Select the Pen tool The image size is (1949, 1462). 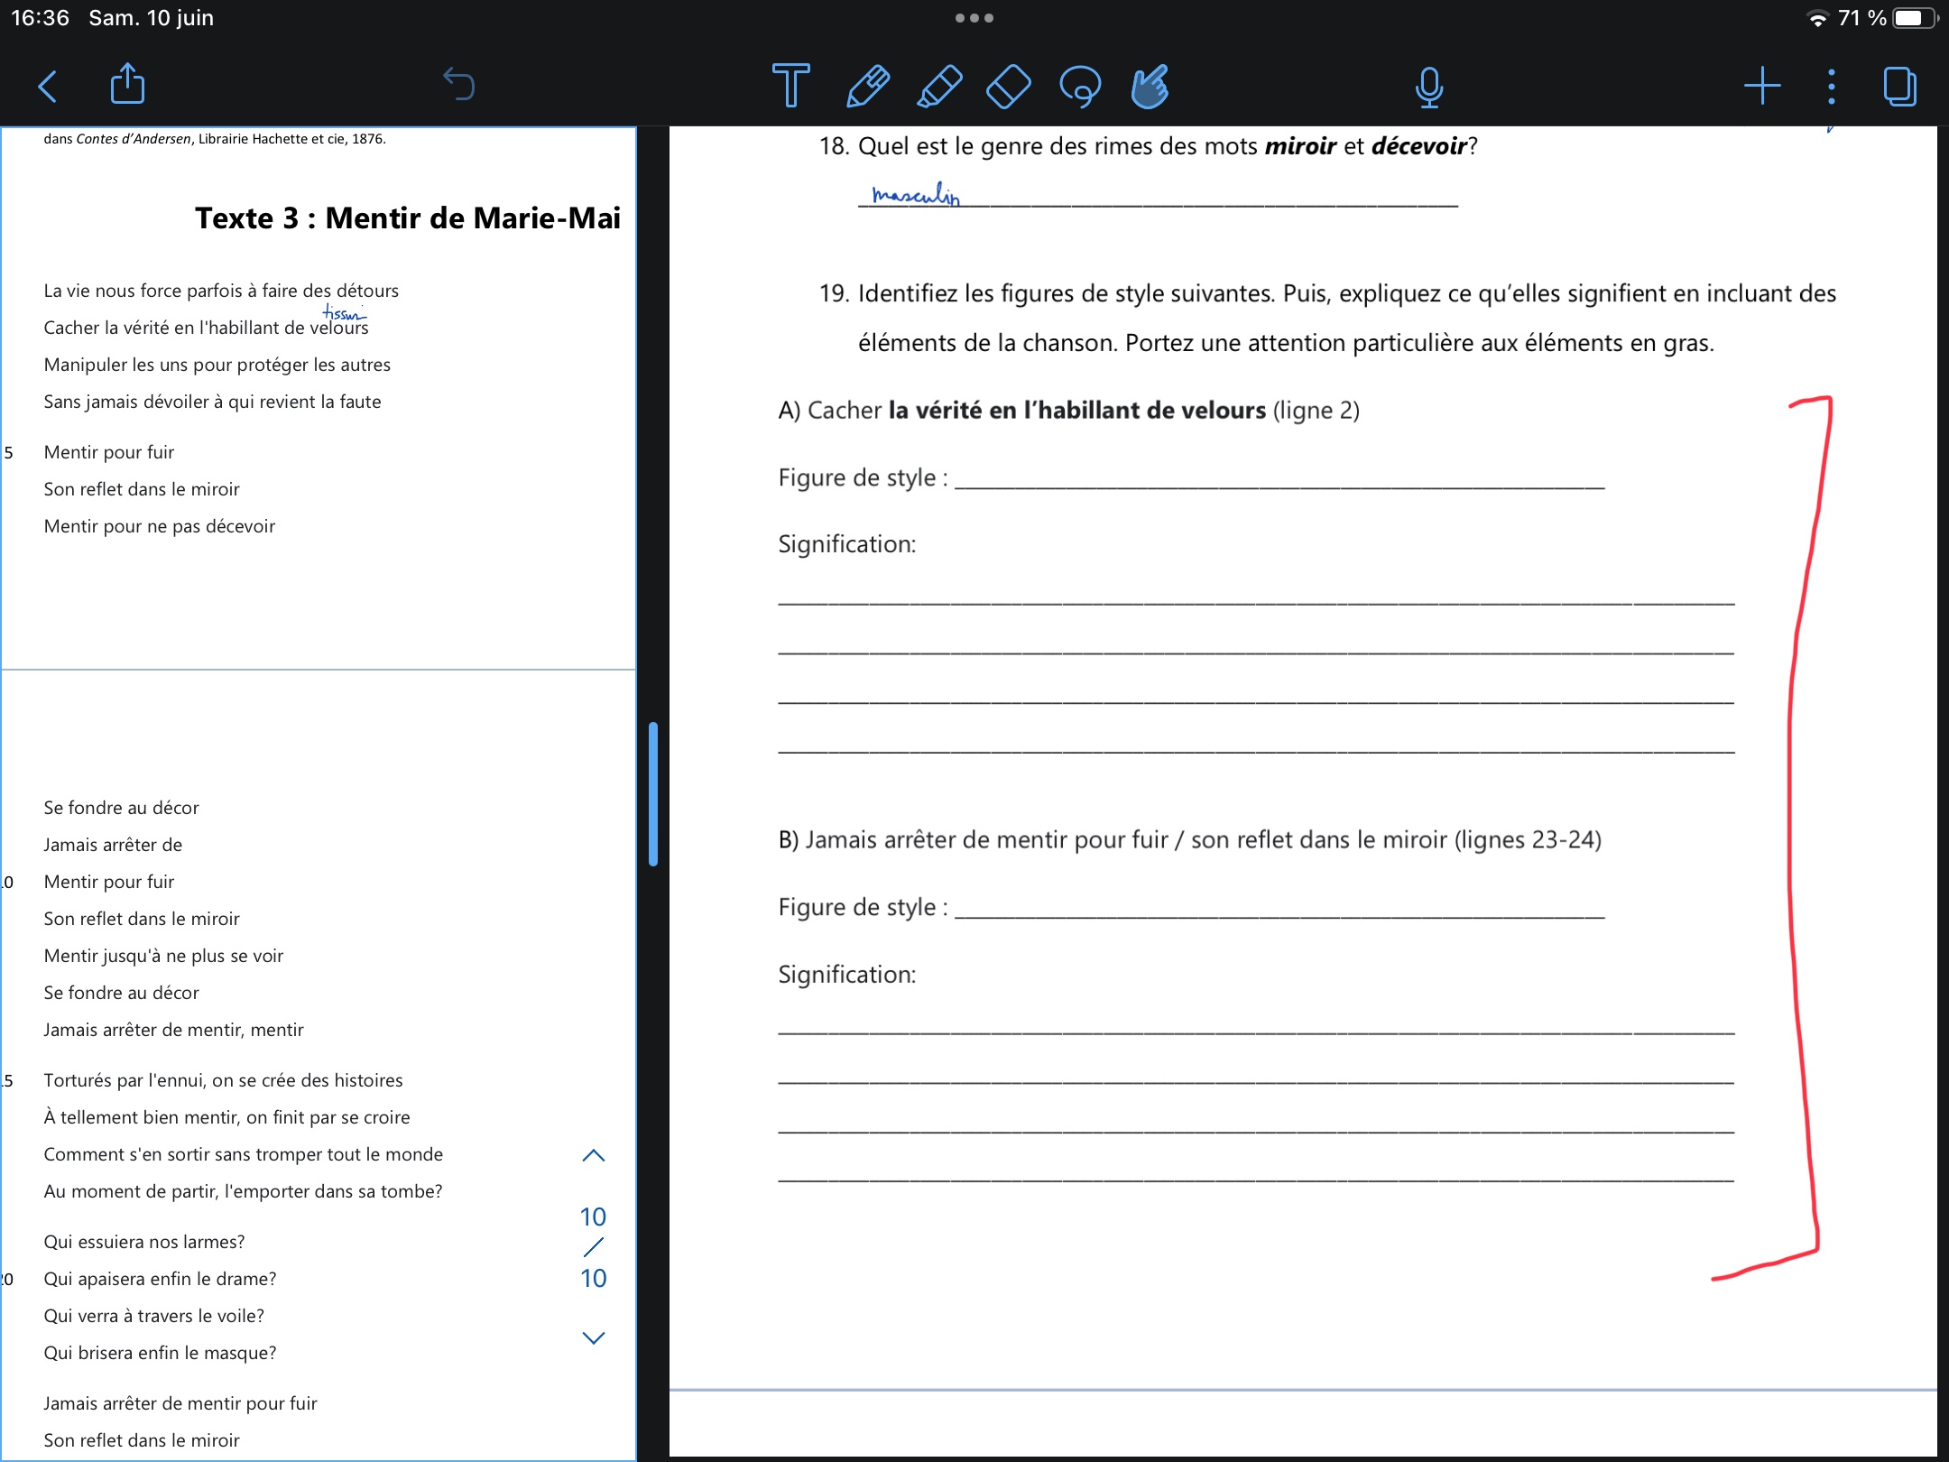[x=867, y=87]
